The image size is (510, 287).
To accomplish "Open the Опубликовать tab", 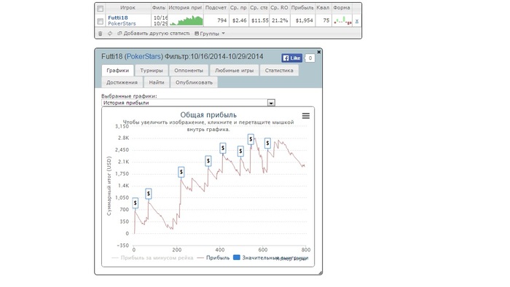I will (194, 82).
